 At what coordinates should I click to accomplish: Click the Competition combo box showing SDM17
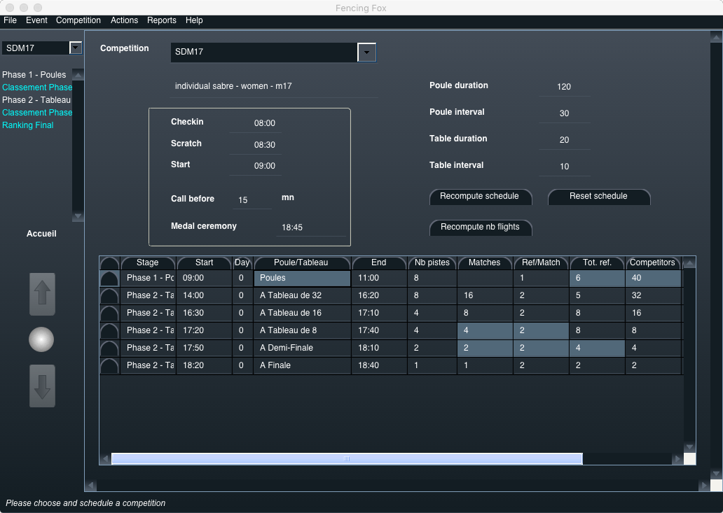(273, 52)
